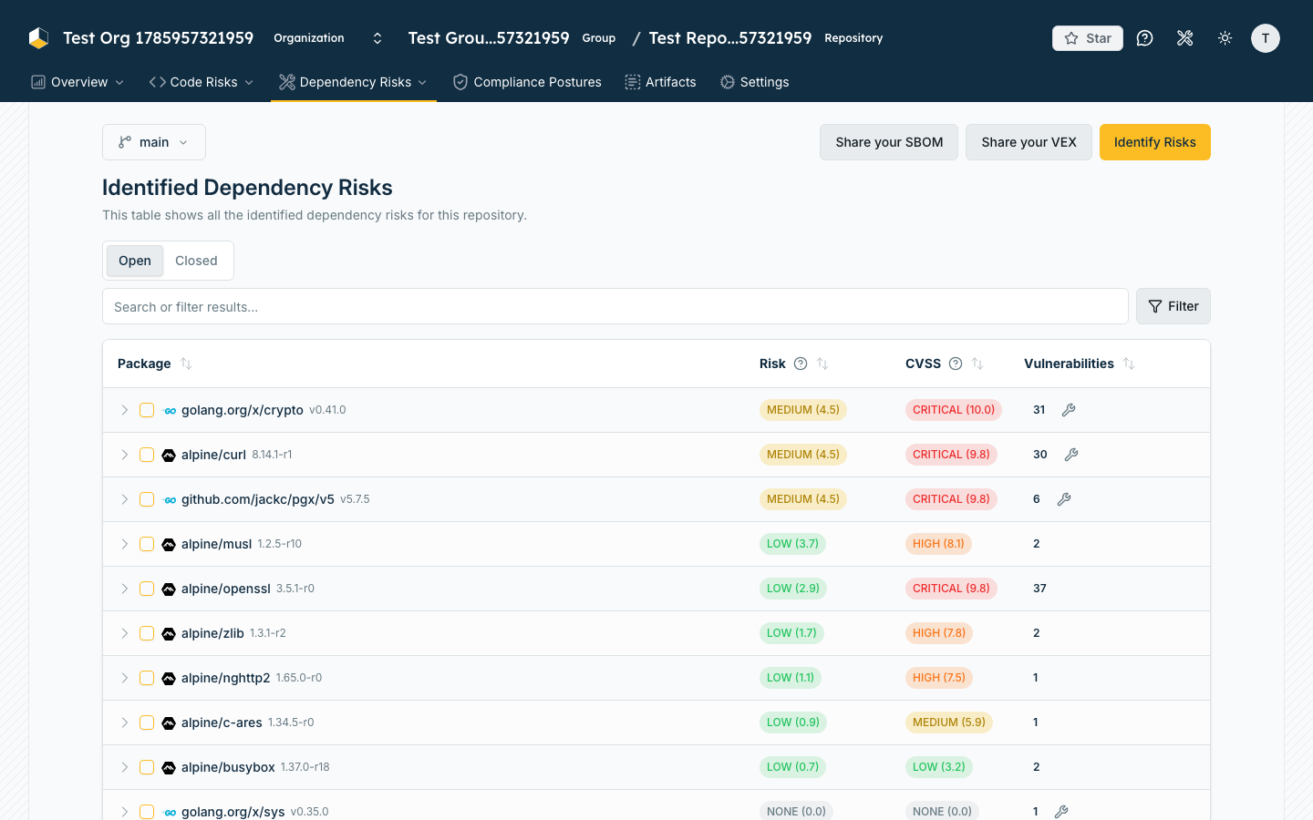Expand the alpine/musl row
The height and width of the screenshot is (820, 1313).
click(125, 544)
